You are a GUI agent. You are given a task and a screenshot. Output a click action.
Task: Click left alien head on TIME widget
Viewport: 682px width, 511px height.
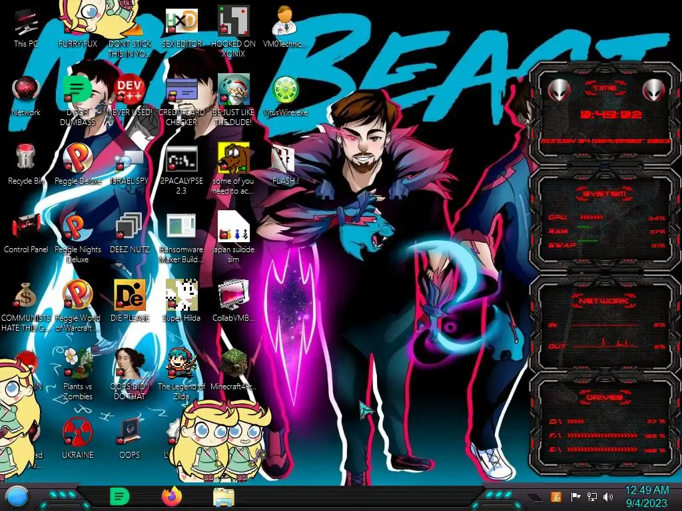559,90
